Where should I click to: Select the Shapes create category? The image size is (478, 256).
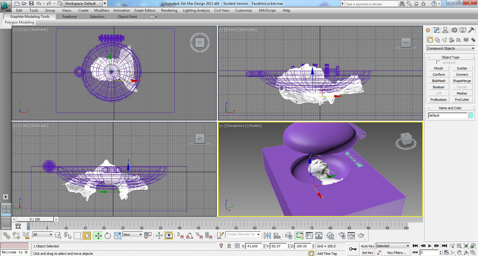437,40
